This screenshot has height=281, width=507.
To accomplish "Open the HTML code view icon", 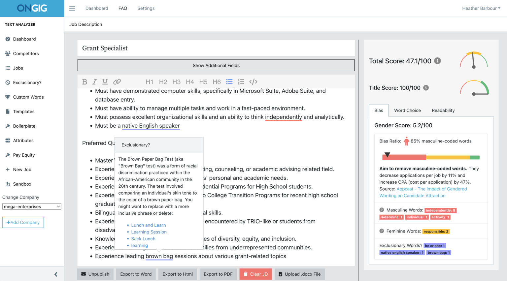I will pyautogui.click(x=253, y=82).
